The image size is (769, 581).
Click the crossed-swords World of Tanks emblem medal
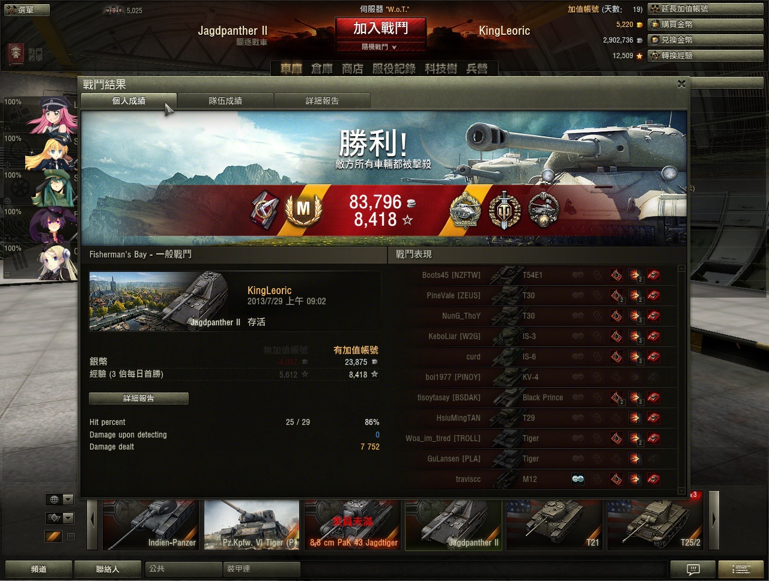[x=504, y=209]
